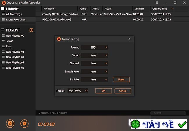Maximize the Joyoshare window
This screenshot has height=131, width=189.
point(175,3)
